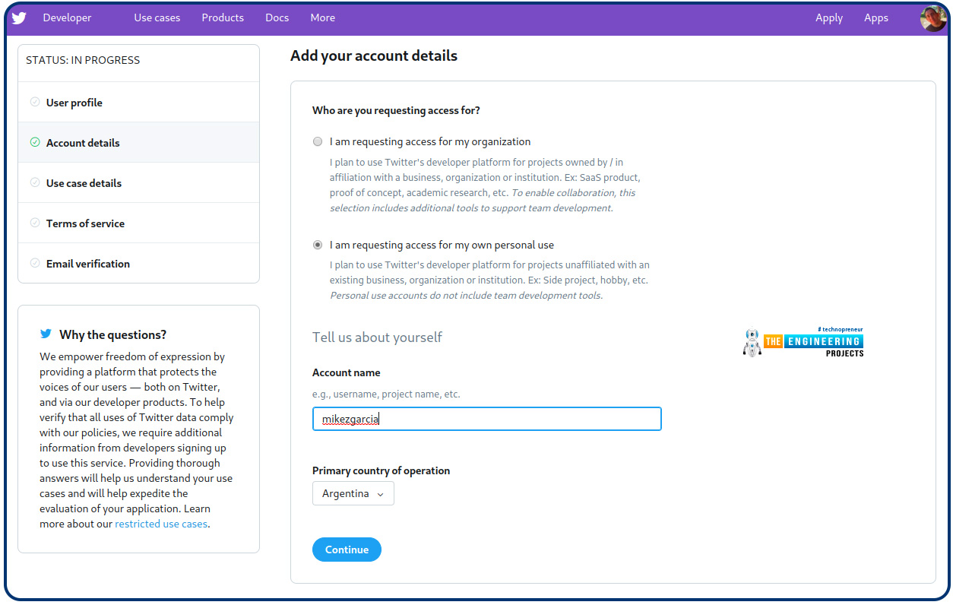Click the Continue button
The width and height of the screenshot is (953, 605).
[x=347, y=550]
